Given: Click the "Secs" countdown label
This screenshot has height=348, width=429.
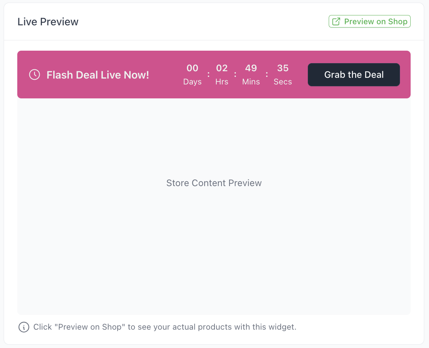Looking at the screenshot, I should tap(283, 82).
